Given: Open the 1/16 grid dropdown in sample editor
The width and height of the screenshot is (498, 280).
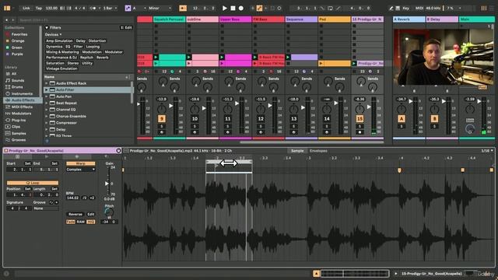Looking at the screenshot, I should [487, 151].
